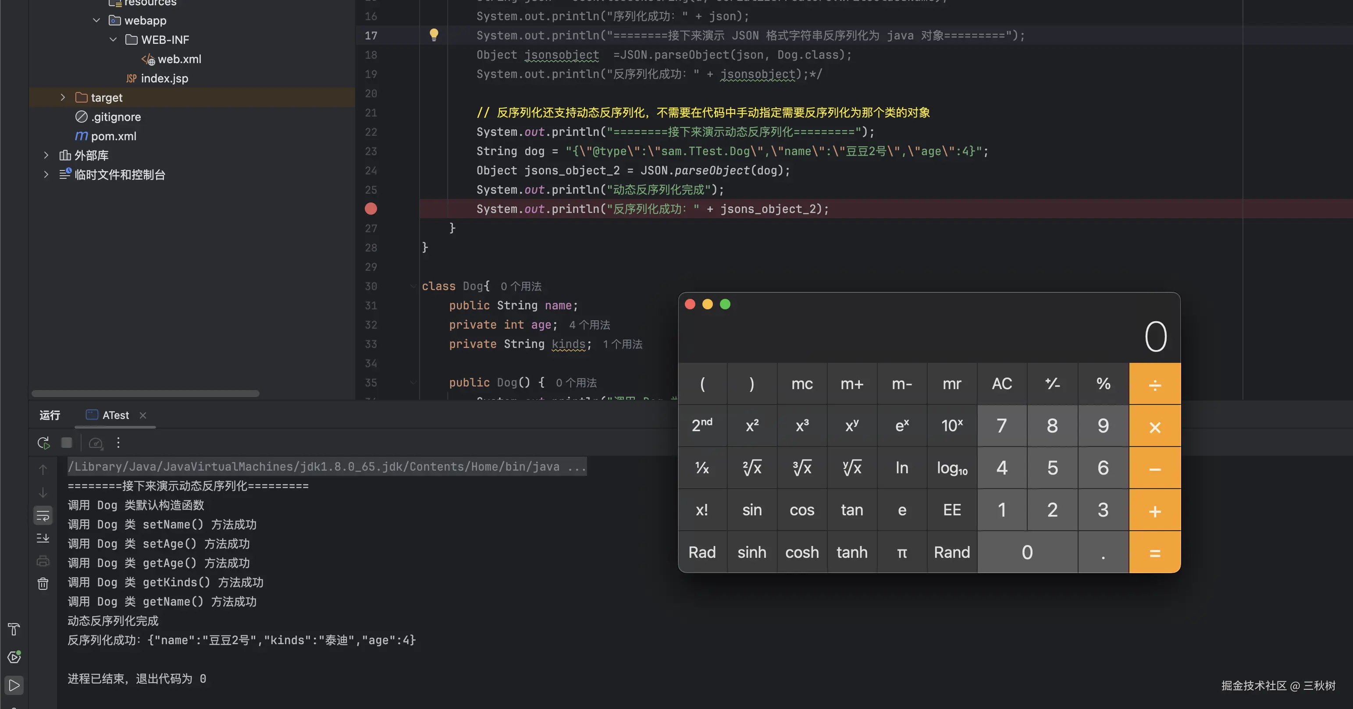Open pom.xml in project tree
Screen dimensions: 1353x709
tap(114, 136)
